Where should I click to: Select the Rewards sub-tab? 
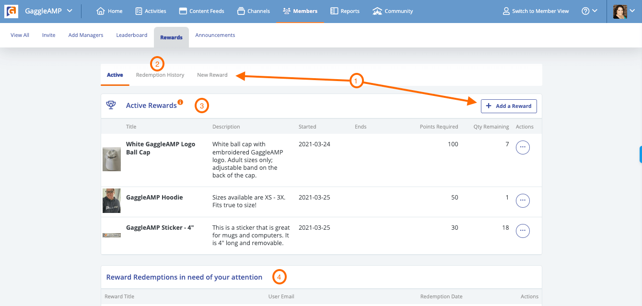(171, 37)
